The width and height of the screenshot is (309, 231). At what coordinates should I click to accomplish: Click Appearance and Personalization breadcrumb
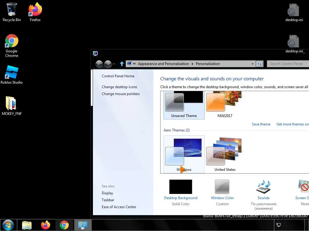(163, 64)
